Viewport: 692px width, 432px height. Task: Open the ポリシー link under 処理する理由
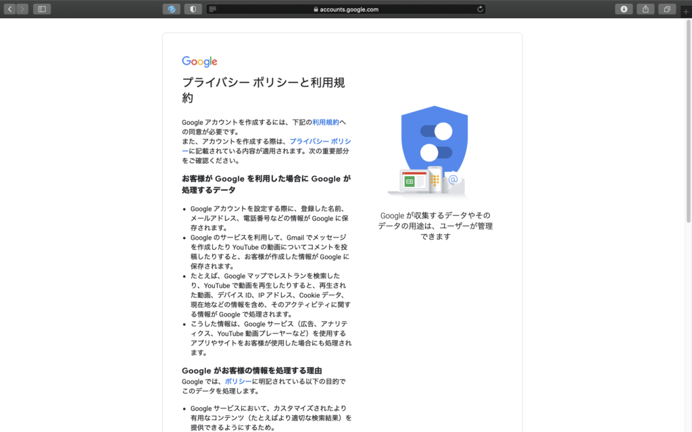pos(238,381)
